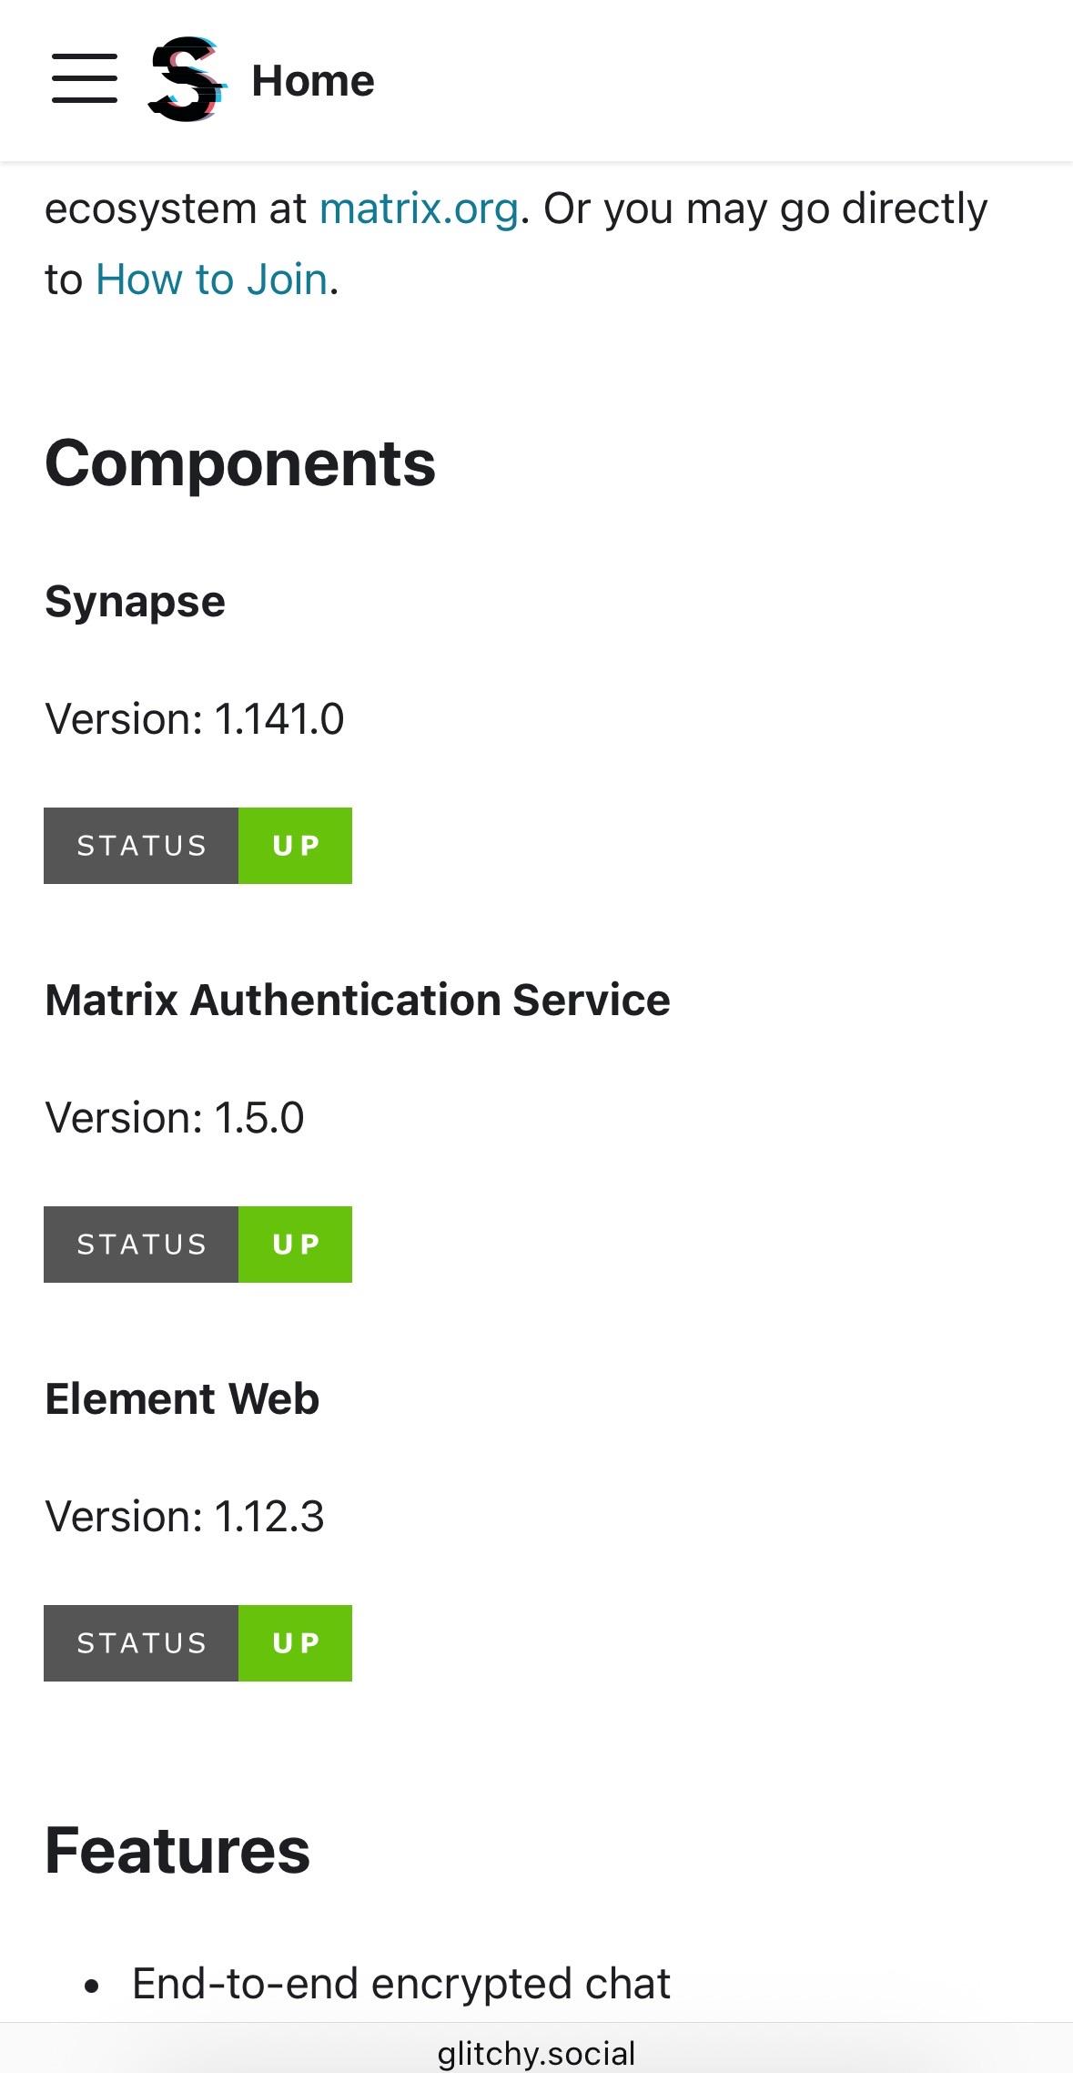Click the Features section heading
The height and width of the screenshot is (2073, 1073).
(x=177, y=1851)
